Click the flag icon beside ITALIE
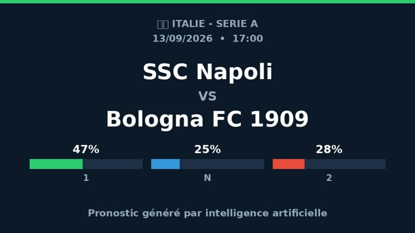 click(x=163, y=24)
